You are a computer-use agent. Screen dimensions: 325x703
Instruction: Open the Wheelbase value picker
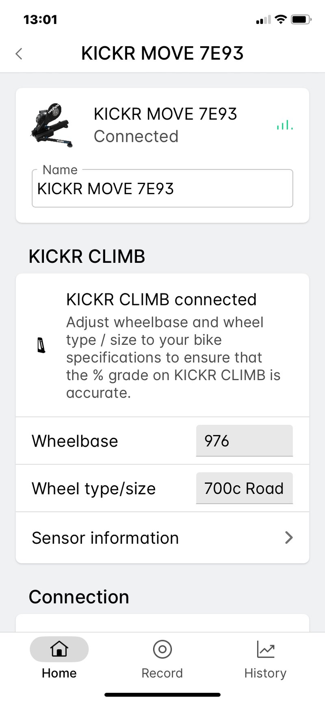[244, 441]
